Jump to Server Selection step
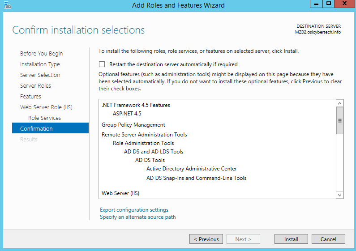 coord(40,75)
